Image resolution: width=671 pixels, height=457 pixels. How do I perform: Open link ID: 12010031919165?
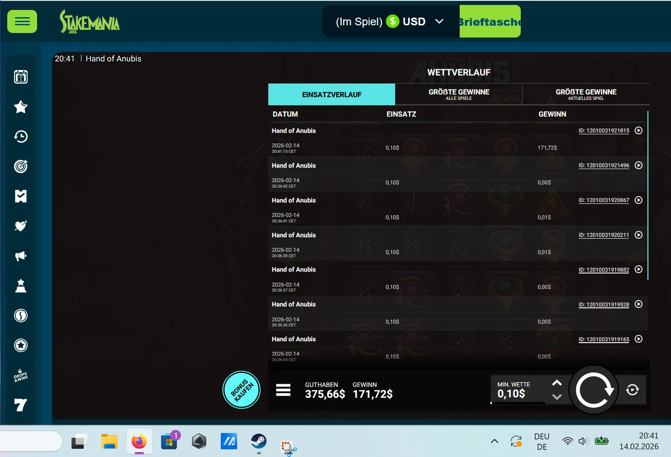(x=604, y=339)
